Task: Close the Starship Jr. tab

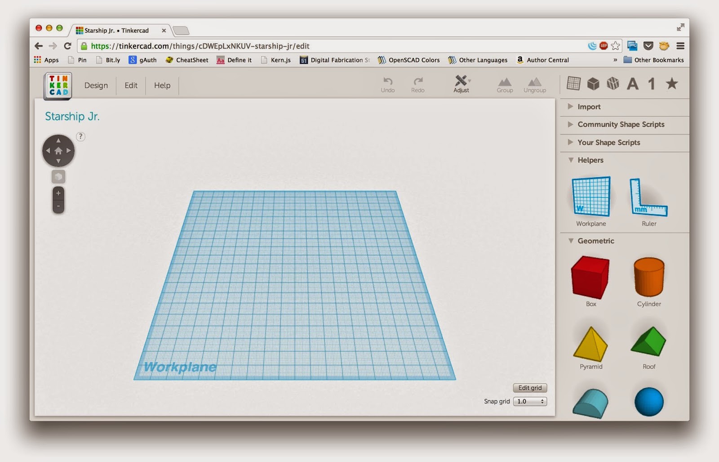Action: [x=164, y=31]
